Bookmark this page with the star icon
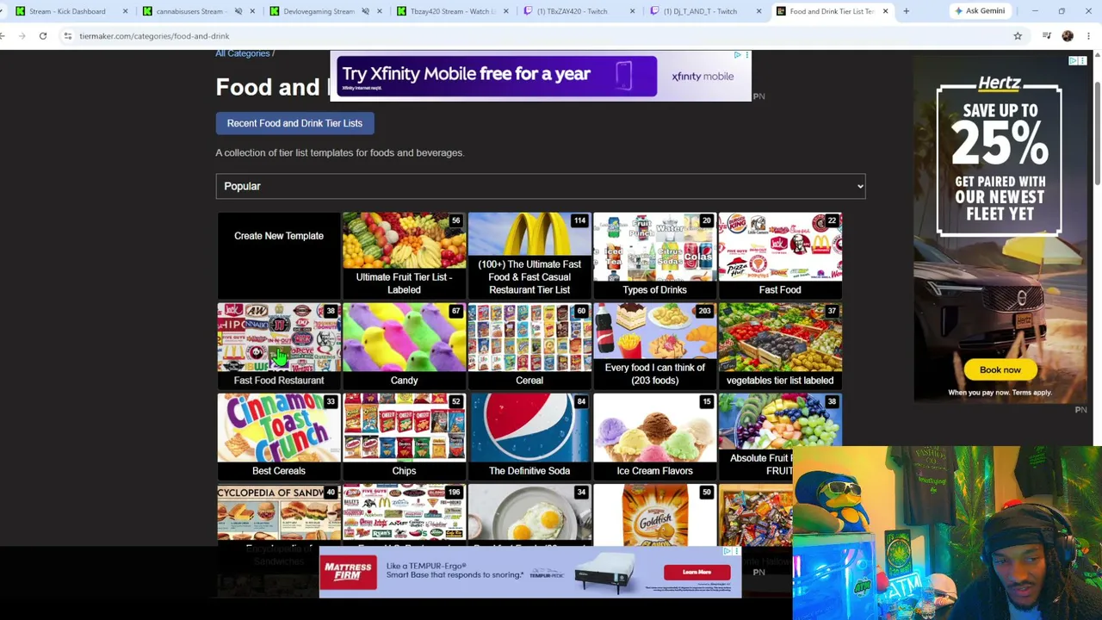This screenshot has height=620, width=1102. pos(1018,36)
